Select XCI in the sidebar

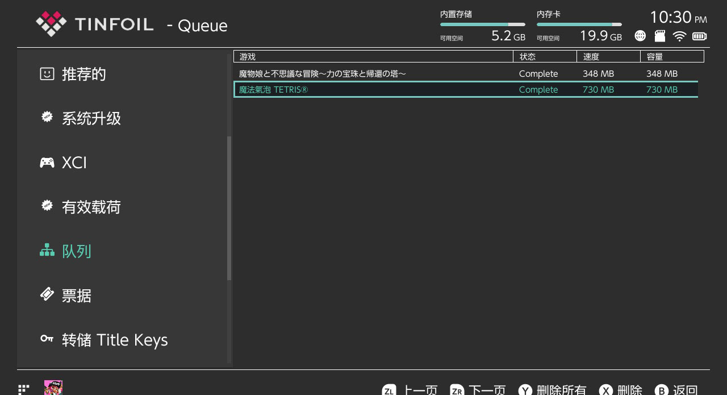tap(122, 163)
